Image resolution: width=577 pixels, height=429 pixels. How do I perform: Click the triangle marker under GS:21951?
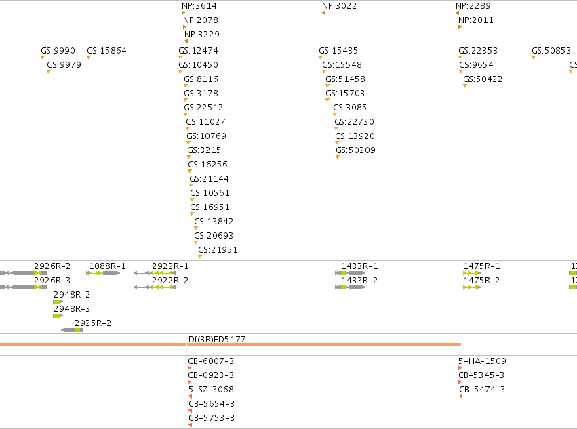click(x=200, y=256)
